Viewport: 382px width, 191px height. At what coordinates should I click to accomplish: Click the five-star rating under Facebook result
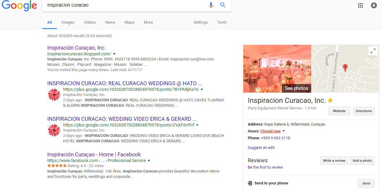[57, 166]
